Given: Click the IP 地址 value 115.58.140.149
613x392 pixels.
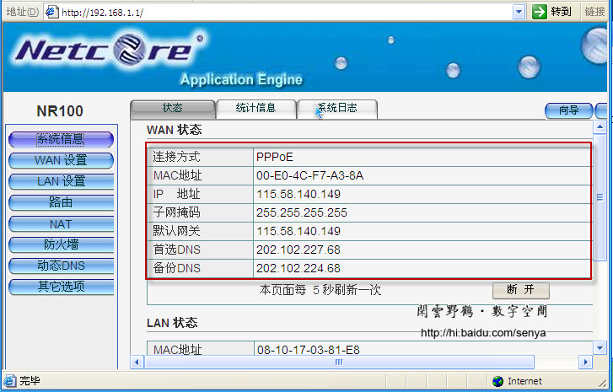Looking at the screenshot, I should pos(298,194).
